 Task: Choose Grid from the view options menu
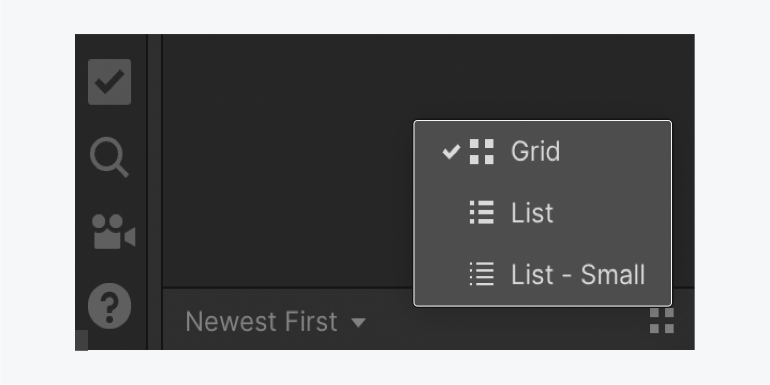point(536,151)
